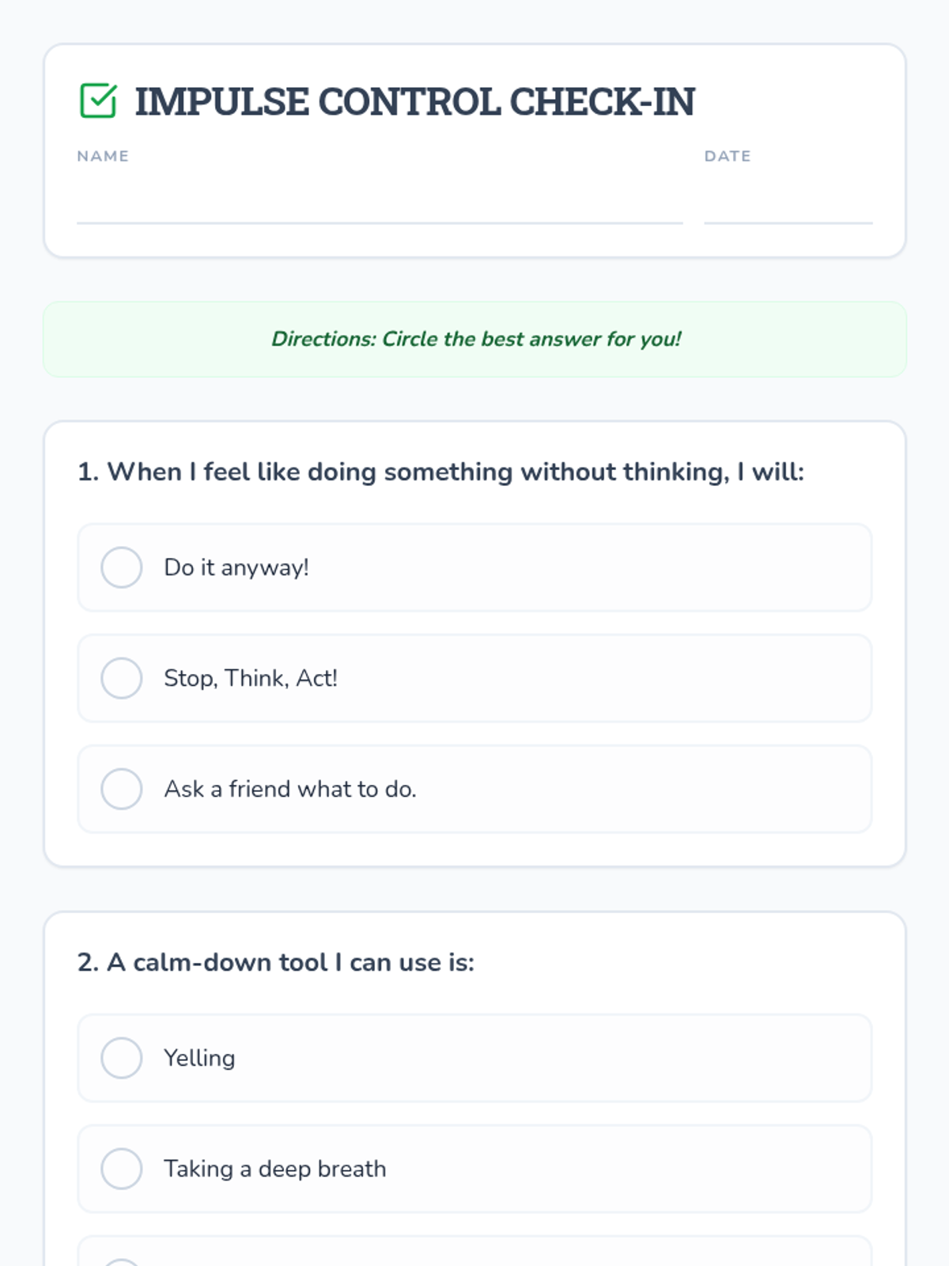Screen dimensions: 949x1266
Task: Click the "Ask a friend what to do." text
Action: point(290,789)
